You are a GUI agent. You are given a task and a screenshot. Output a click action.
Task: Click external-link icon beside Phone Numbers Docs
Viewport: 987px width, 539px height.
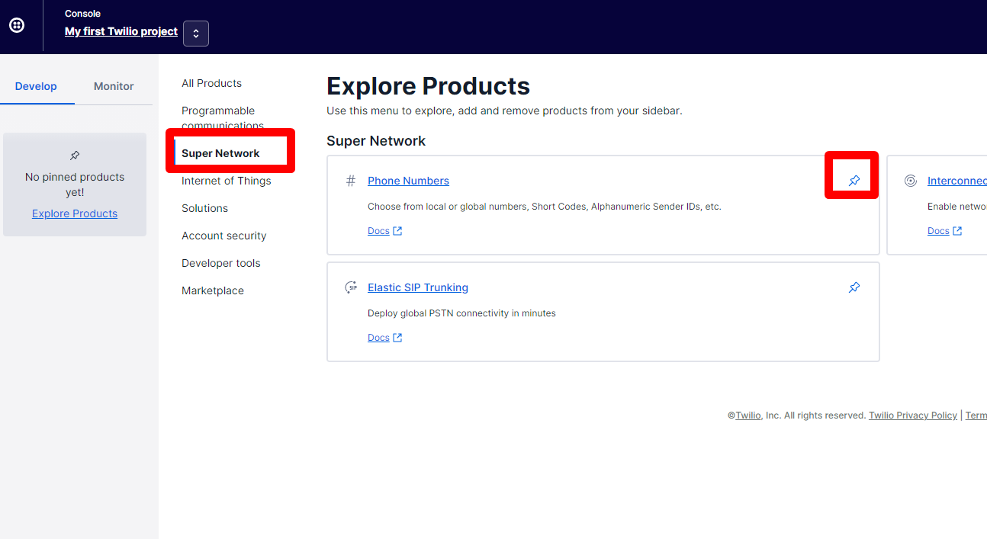(397, 231)
